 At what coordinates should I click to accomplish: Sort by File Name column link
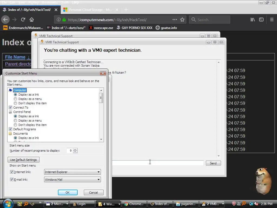coord(15,57)
